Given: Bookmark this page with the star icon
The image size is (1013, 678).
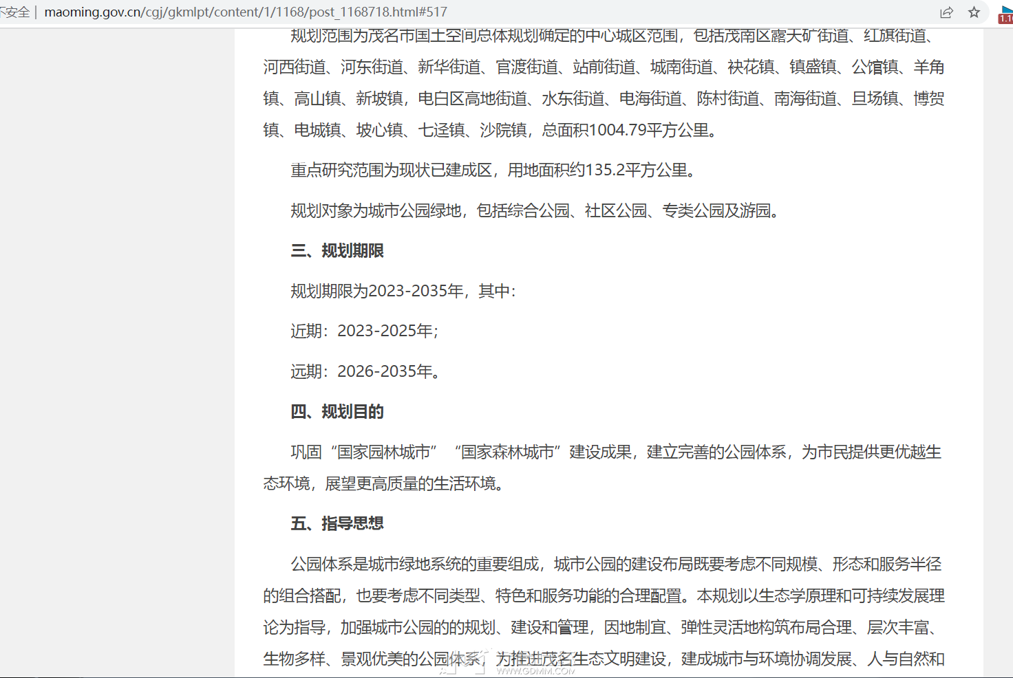Looking at the screenshot, I should (974, 12).
